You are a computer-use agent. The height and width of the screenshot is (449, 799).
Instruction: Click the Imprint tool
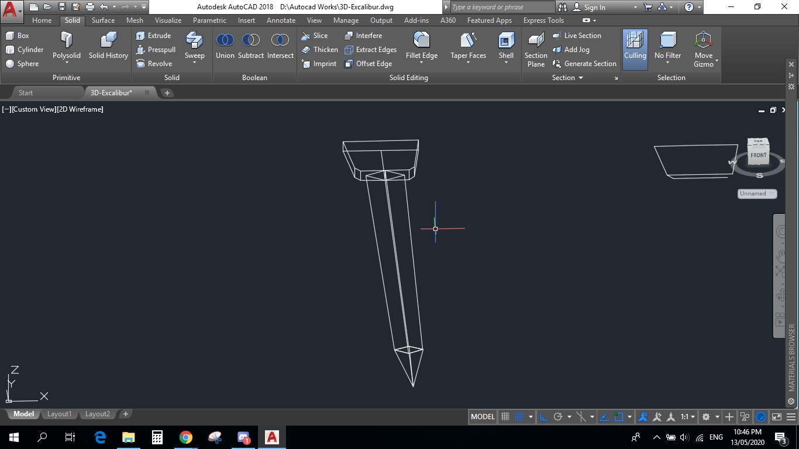point(319,64)
